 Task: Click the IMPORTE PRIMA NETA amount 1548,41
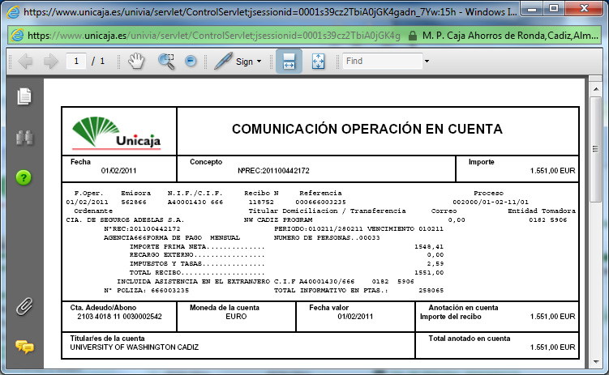pos(429,247)
